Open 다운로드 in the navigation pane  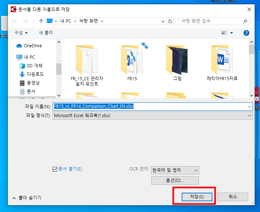(x=31, y=74)
